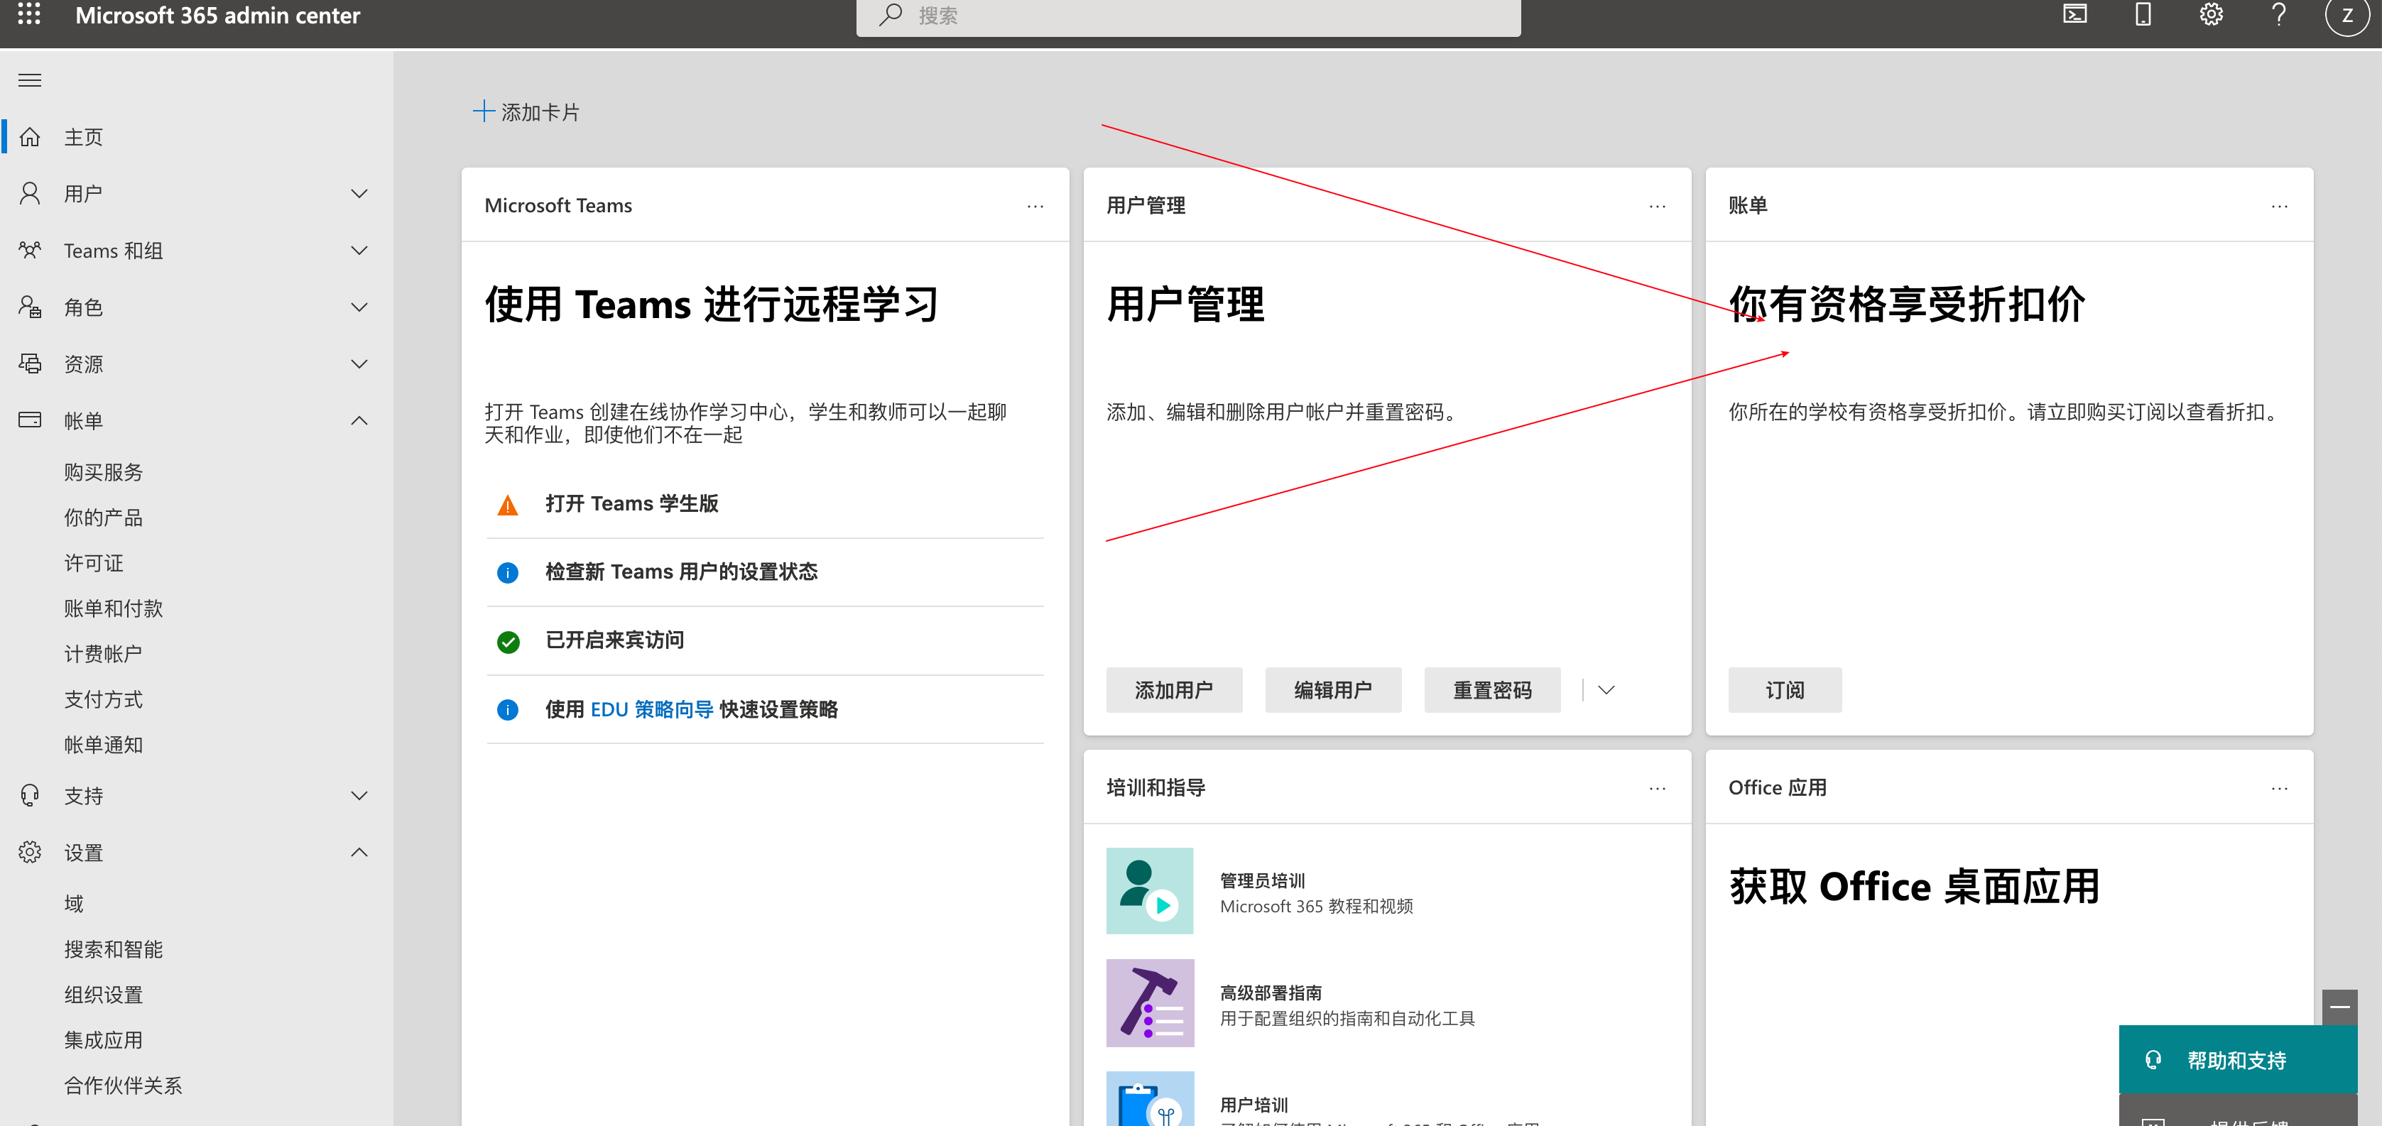This screenshot has width=2382, height=1126.
Task: Open the app launcher waffle icon
Action: (30, 14)
